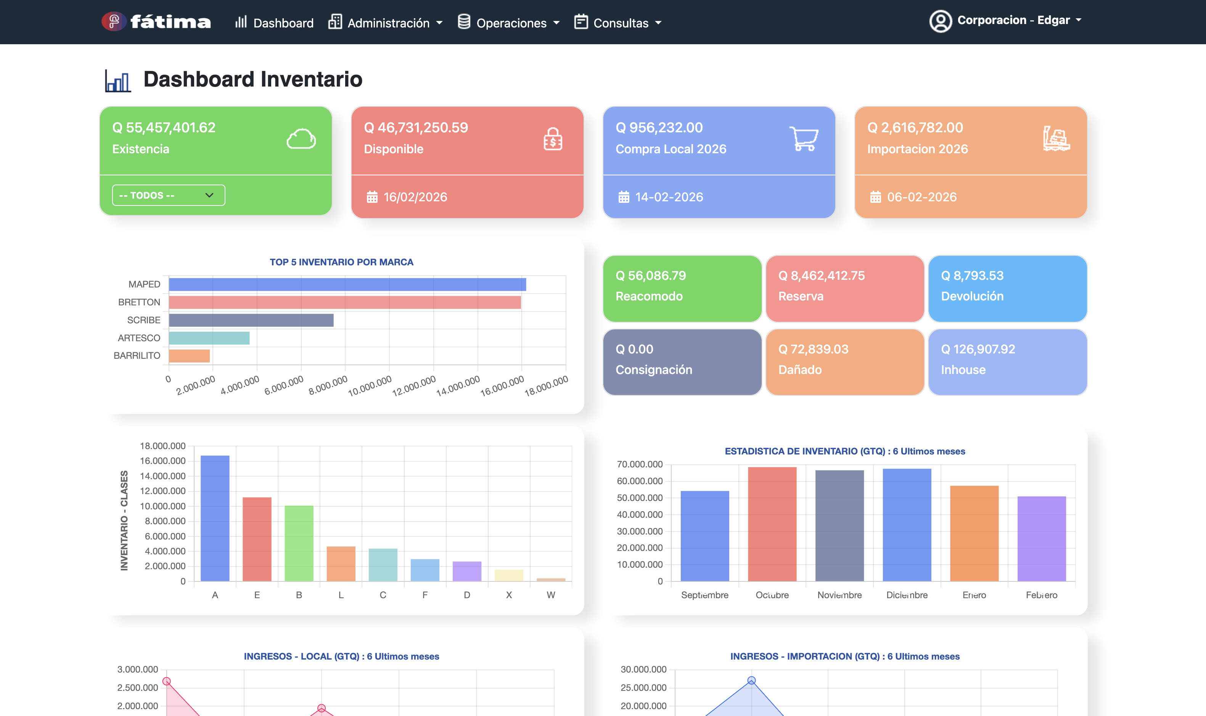Click the Consultas calendar icon
1206x716 pixels.
pos(581,22)
